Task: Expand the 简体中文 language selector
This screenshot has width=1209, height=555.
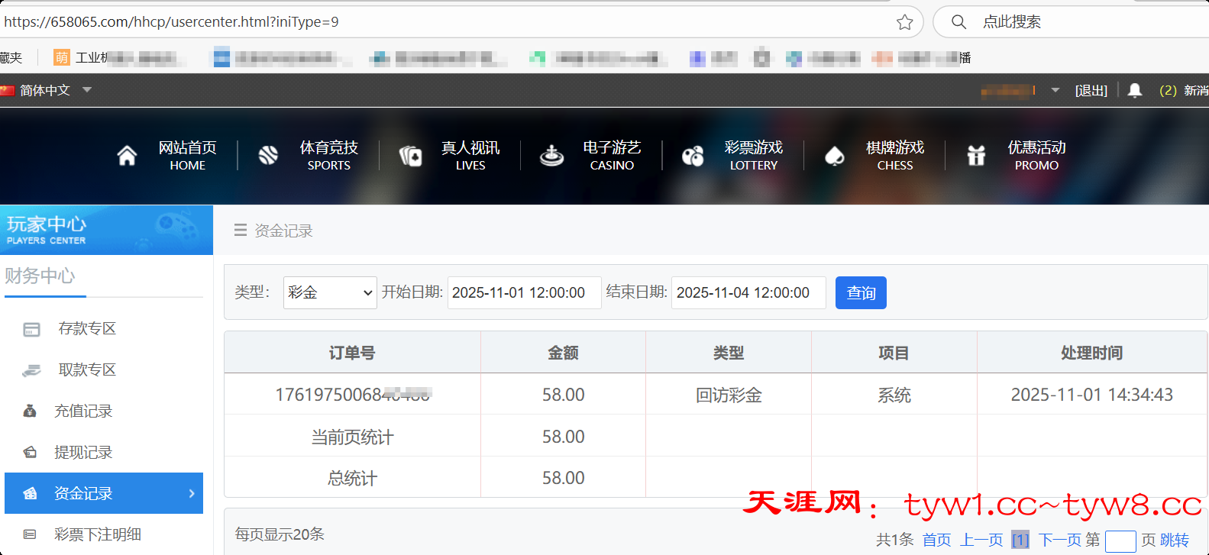Action: (87, 90)
